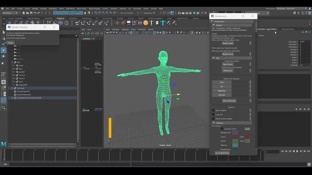The image size is (312, 175).
Task: Click Check button in Model Checker
Action: (x=10, y=43)
